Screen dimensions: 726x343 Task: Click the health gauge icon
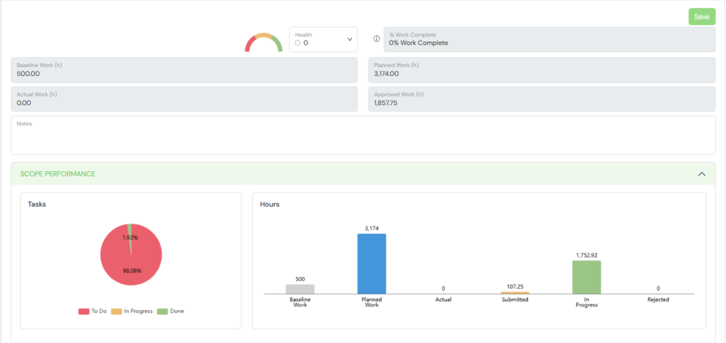pyautogui.click(x=264, y=42)
